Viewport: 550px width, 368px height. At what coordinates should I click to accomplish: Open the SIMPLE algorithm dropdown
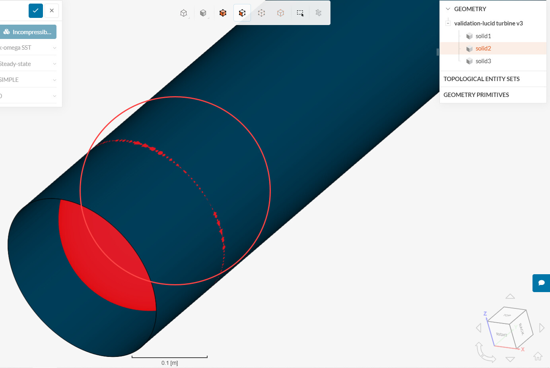click(28, 79)
